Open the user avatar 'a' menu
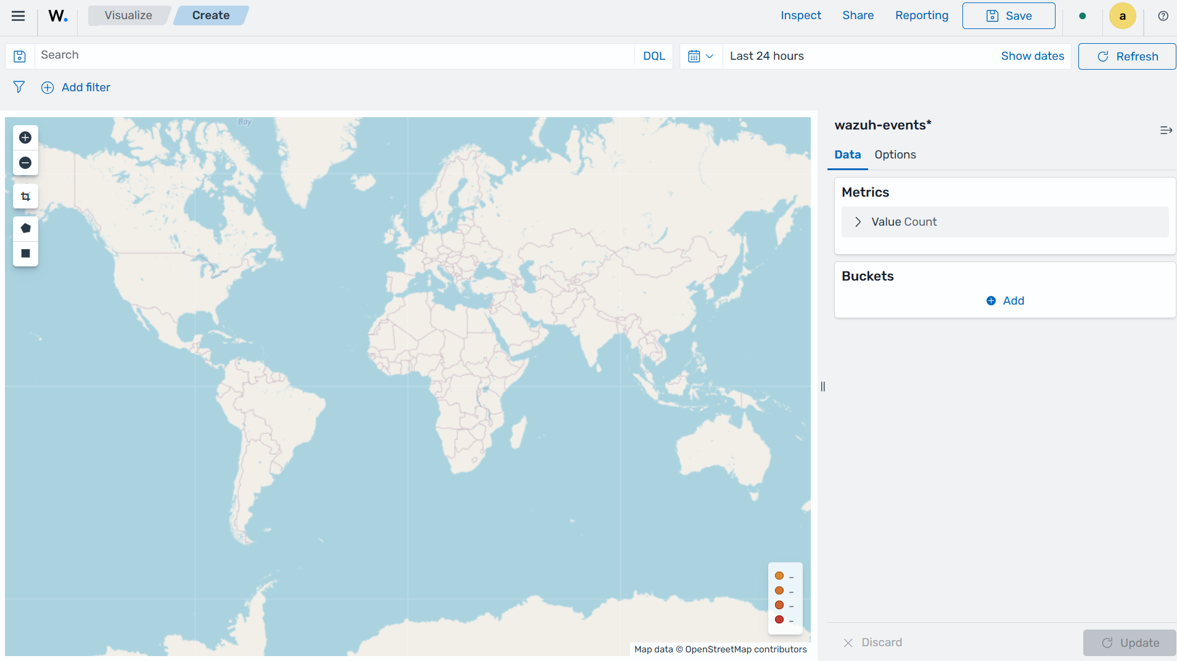Screen dimensions: 1177x661 pyautogui.click(x=1122, y=16)
